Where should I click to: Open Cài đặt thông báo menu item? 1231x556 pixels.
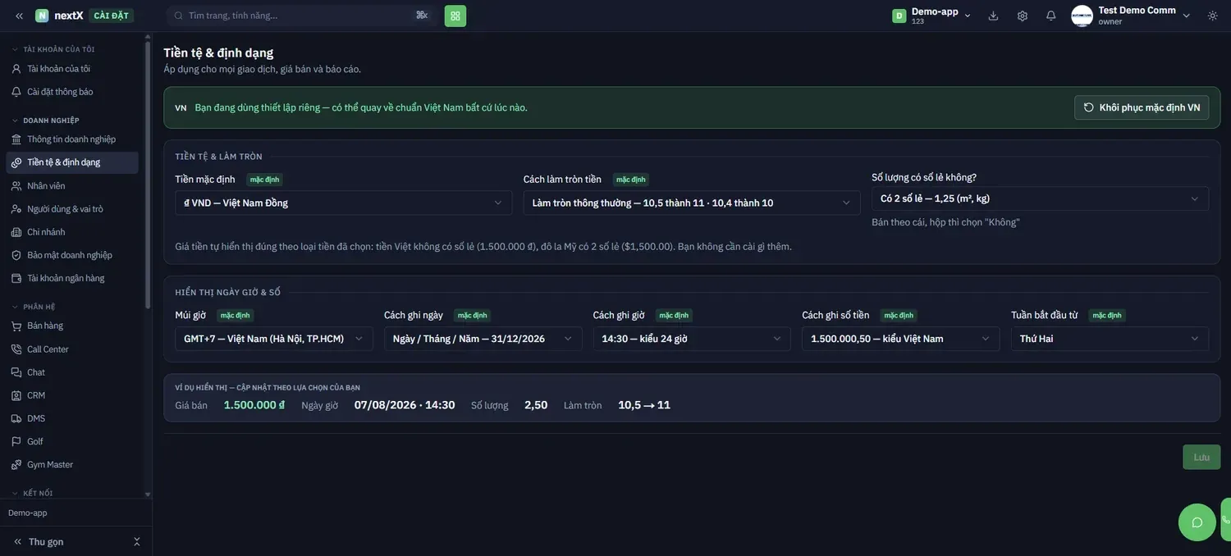72,92
